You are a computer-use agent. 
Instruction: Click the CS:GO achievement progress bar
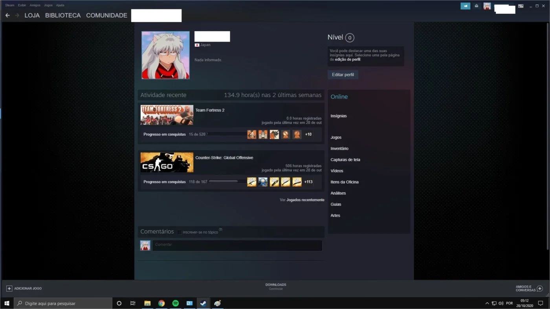point(227,182)
